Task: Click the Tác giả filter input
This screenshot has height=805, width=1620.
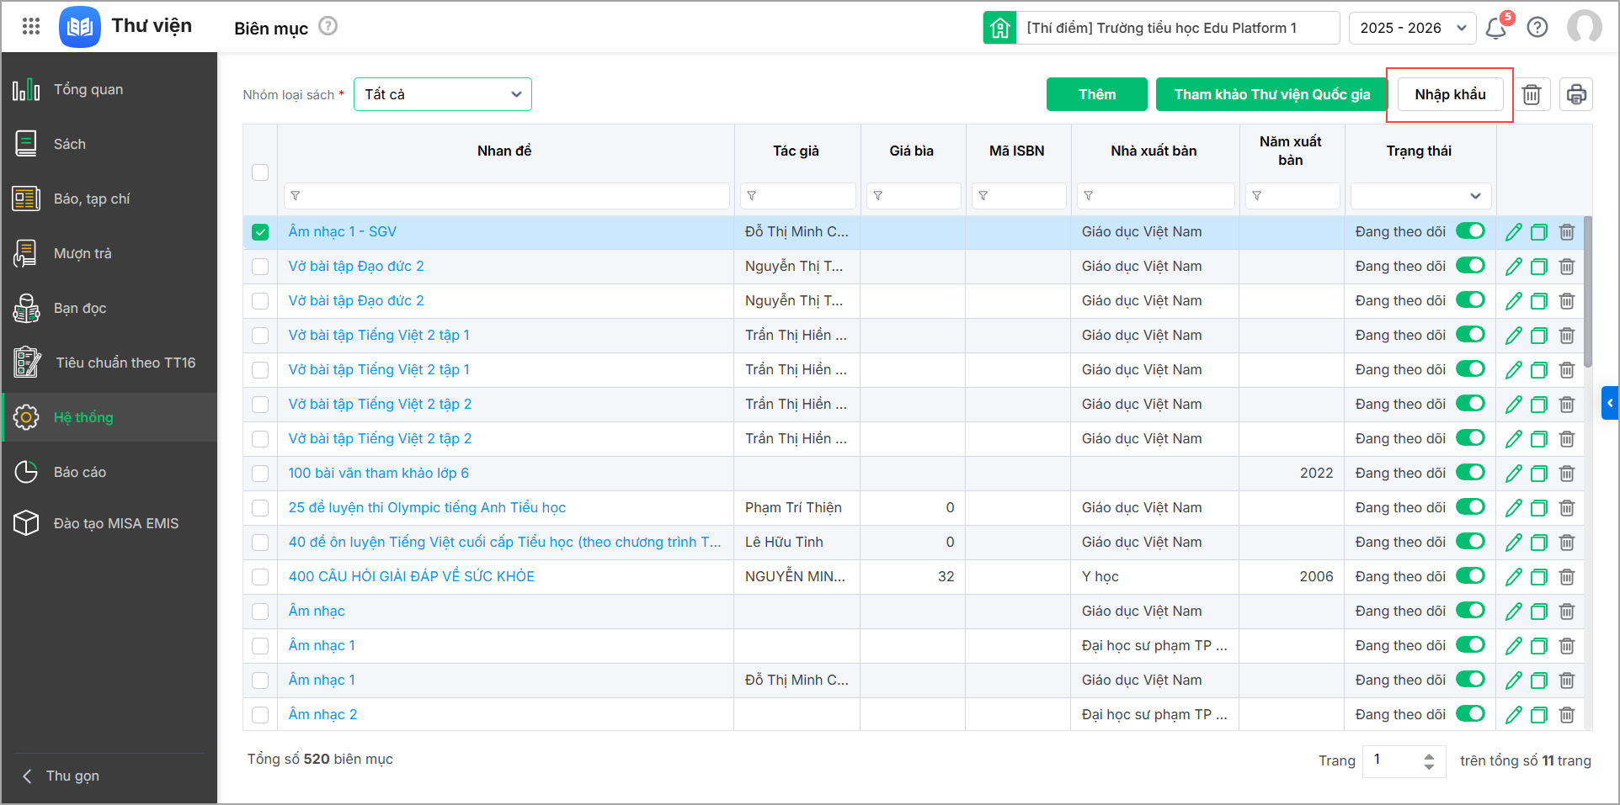Action: (x=798, y=196)
